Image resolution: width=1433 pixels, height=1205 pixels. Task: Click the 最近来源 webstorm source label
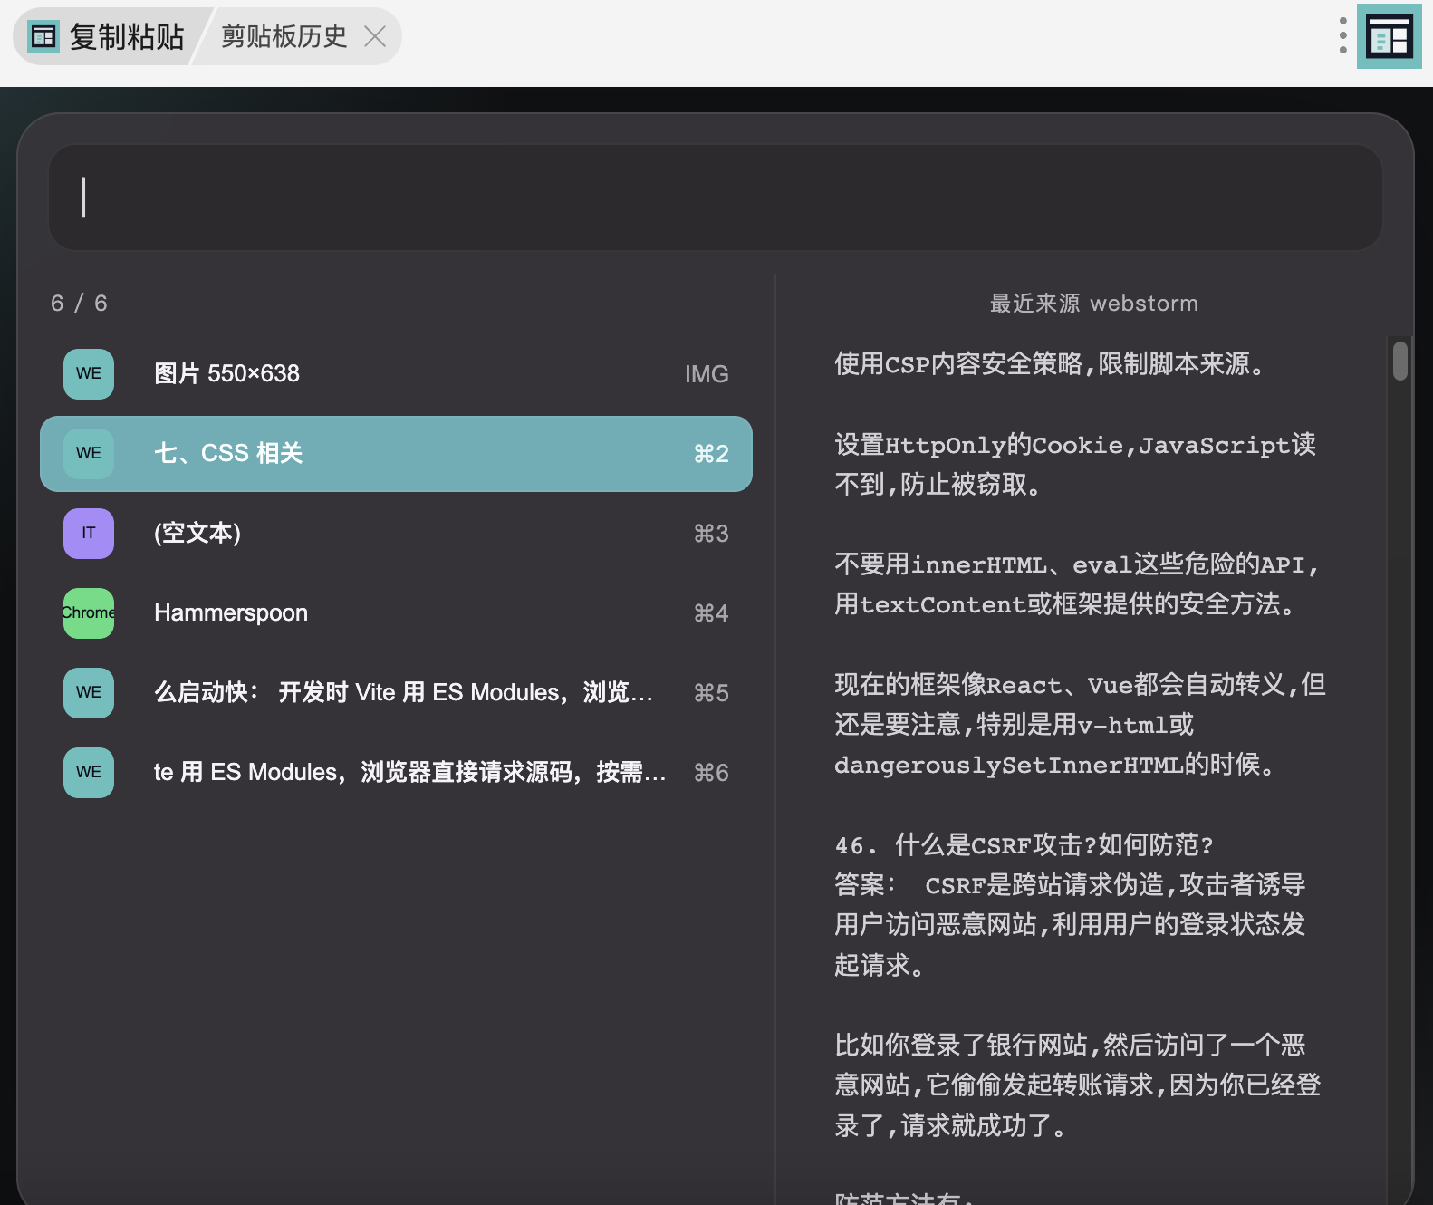coord(1093,304)
